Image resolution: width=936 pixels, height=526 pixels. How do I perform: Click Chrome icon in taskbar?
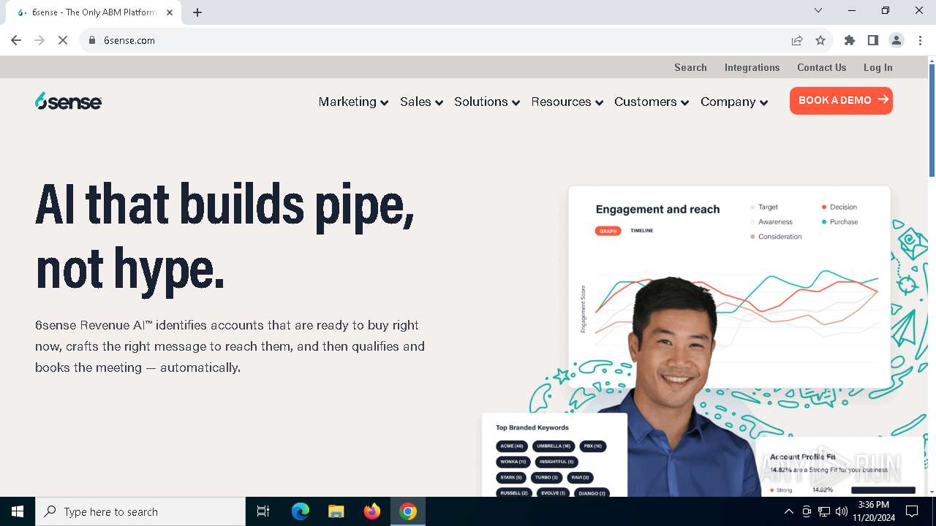pos(408,511)
